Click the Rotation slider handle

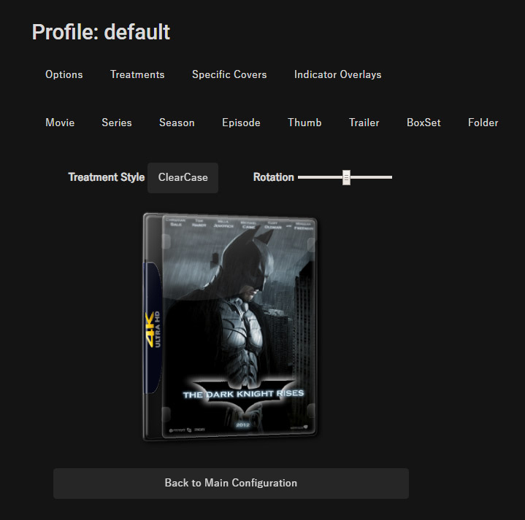(346, 177)
